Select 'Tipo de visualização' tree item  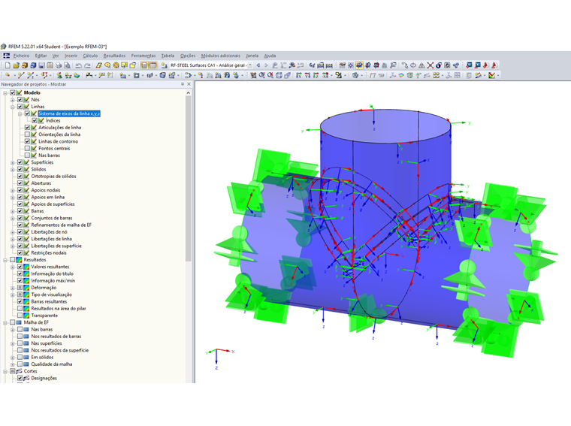coord(51,295)
